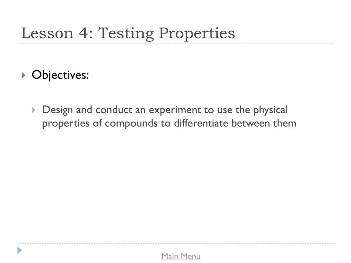Click the dashed divider line above Main Menu

(x=175, y=243)
